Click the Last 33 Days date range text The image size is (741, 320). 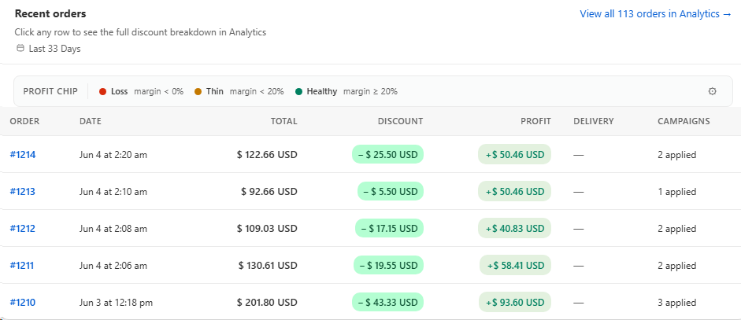tap(55, 49)
